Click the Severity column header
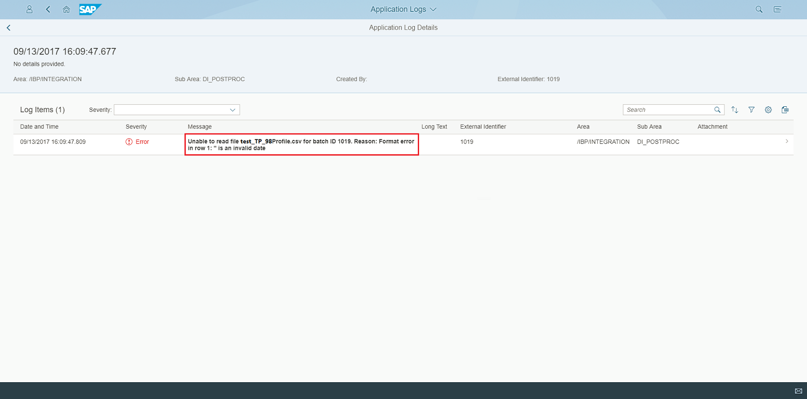The width and height of the screenshot is (807, 399). [x=136, y=127]
